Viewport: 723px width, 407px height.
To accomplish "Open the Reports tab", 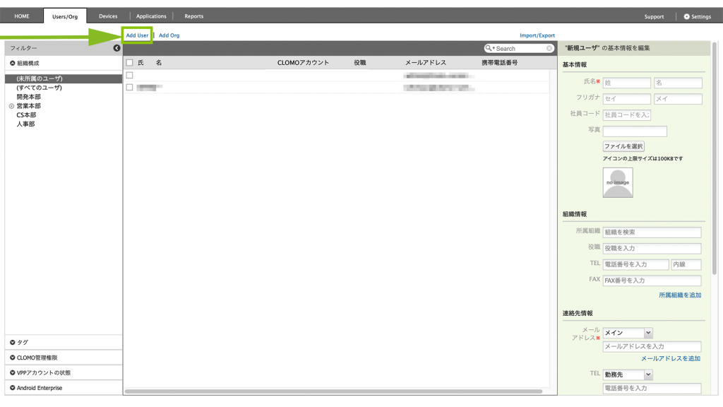I will pos(193,16).
